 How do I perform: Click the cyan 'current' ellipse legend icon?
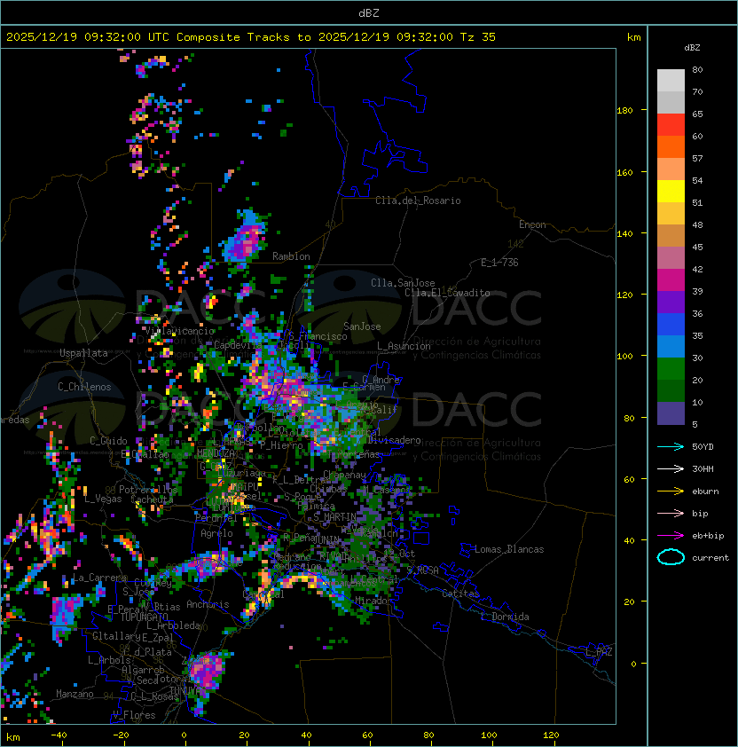coord(671,557)
